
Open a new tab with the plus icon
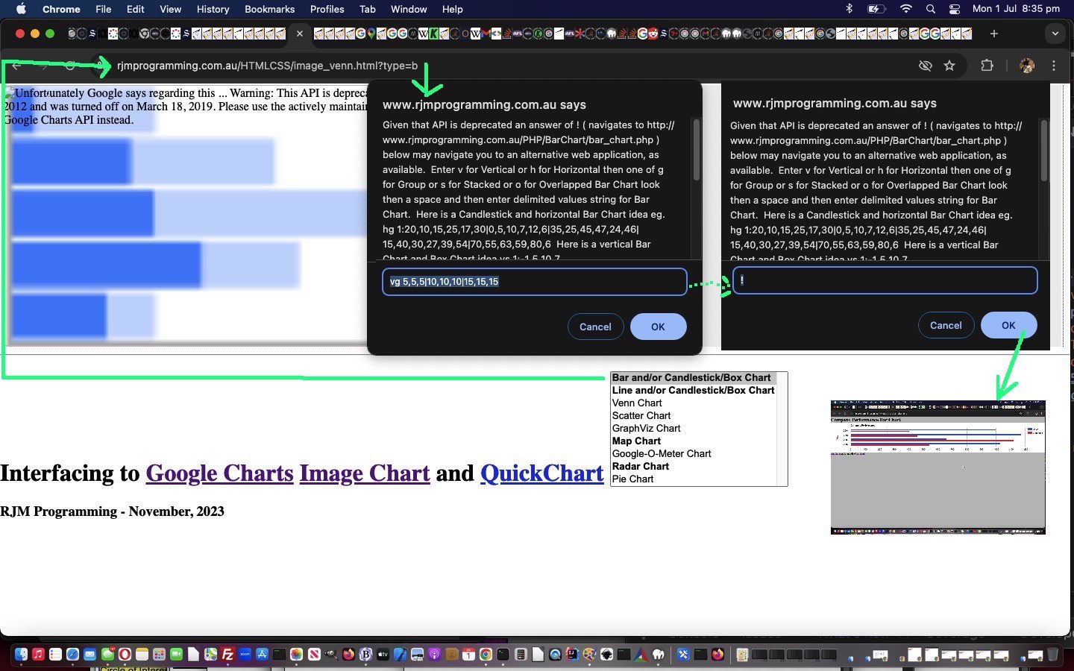point(993,34)
